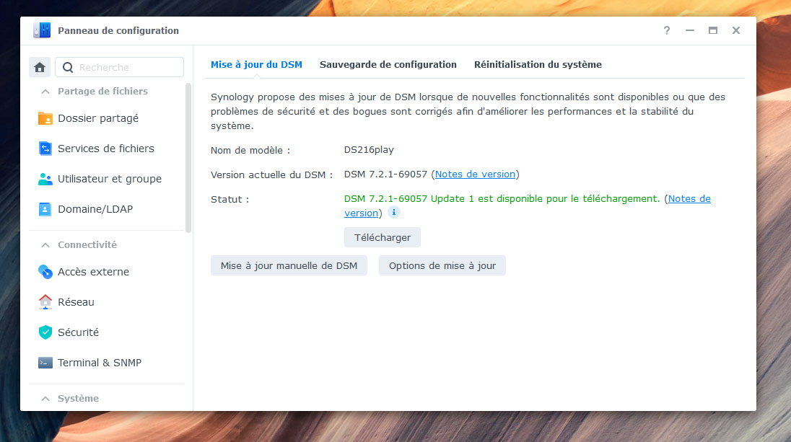Screen dimensions: 791x442
Task: Open the Sauvegarde de configuration tab
Action: click(388, 64)
